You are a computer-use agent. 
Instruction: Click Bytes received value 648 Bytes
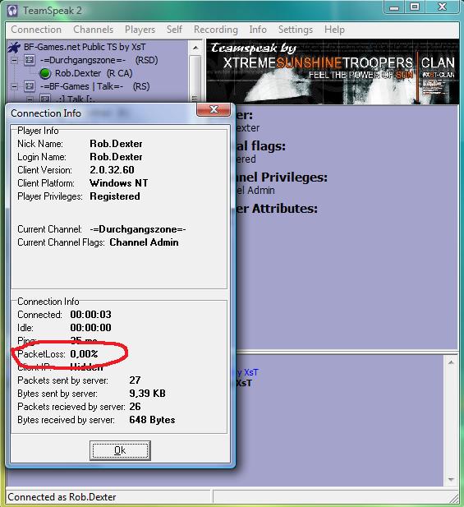coord(152,420)
